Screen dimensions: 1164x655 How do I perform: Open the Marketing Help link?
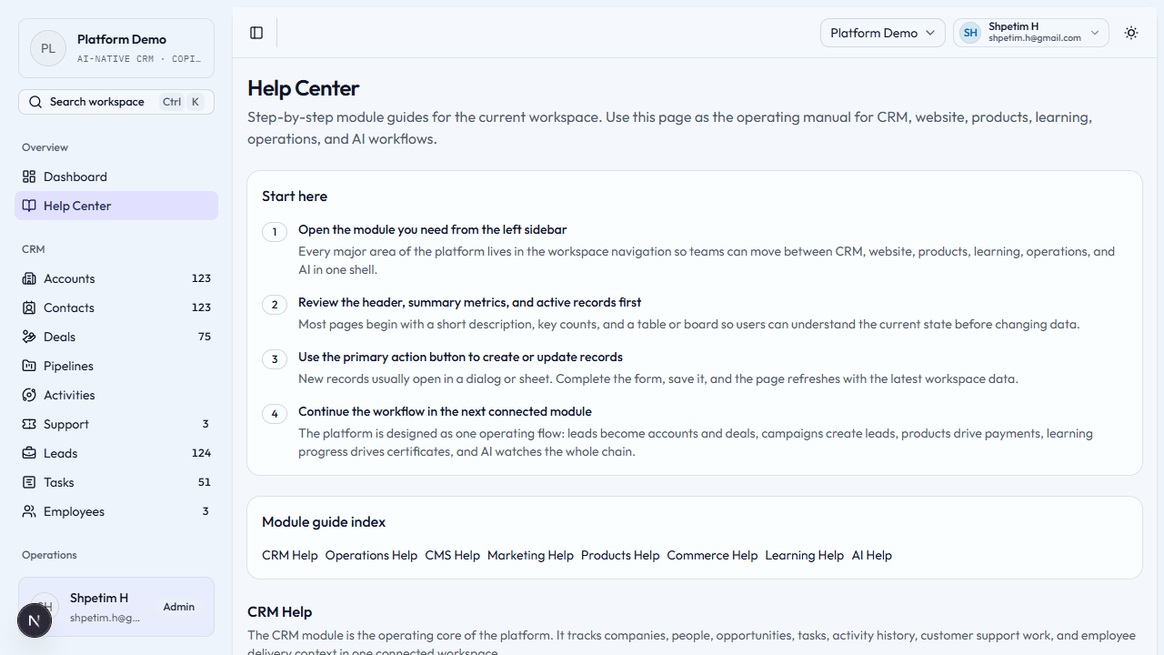pos(530,555)
